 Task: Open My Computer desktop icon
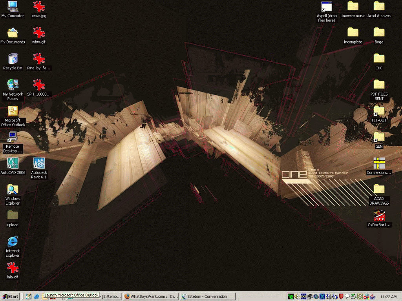pos(12,9)
